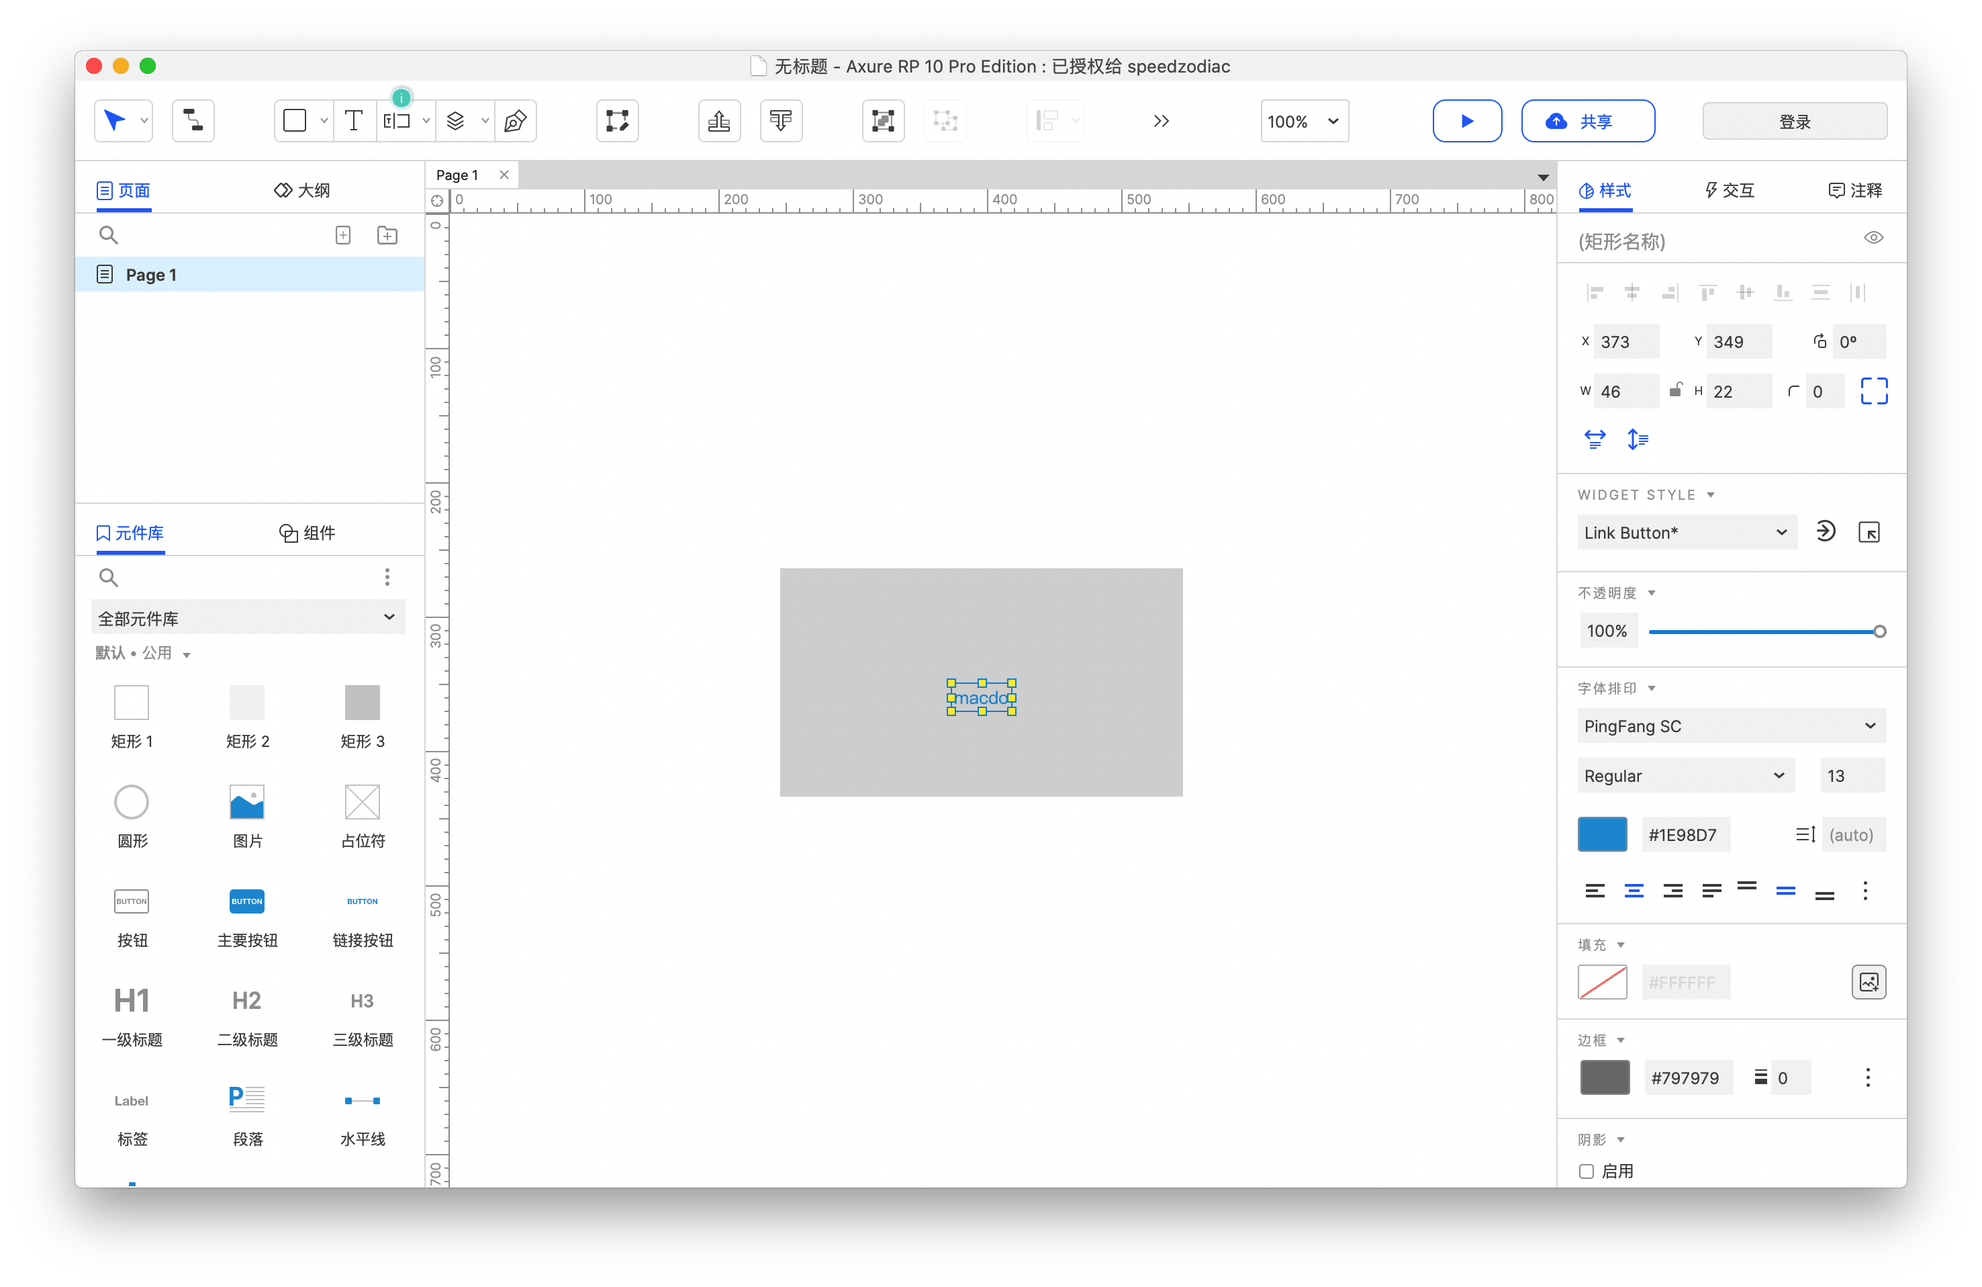Switch to the 交互 panel tab
Viewport: 1982px width, 1287px height.
point(1729,190)
